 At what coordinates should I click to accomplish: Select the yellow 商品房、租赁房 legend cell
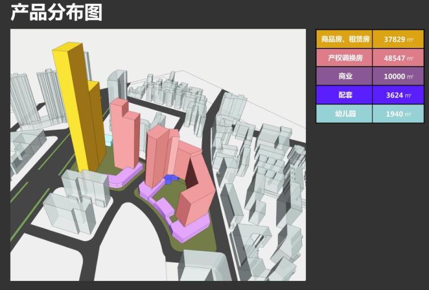(x=344, y=39)
